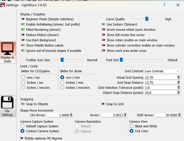Click the Font Size slider handle
This screenshot has height=141, width=184.
tap(121, 60)
